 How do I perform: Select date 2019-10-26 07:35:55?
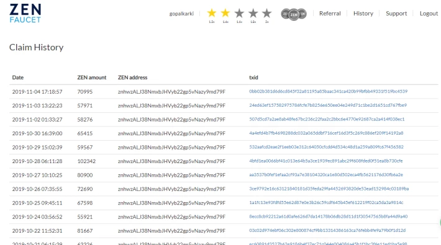(x=37, y=189)
